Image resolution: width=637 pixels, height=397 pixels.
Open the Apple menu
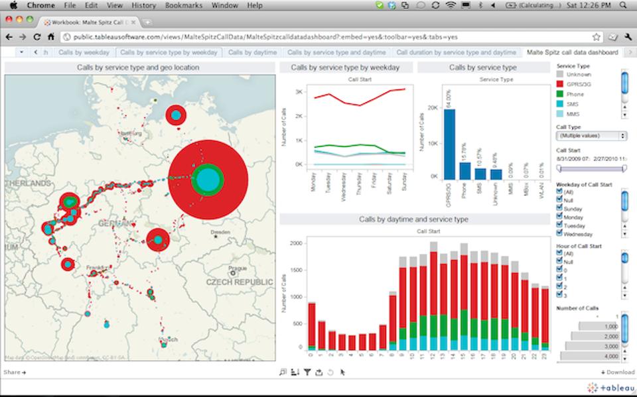[13, 5]
